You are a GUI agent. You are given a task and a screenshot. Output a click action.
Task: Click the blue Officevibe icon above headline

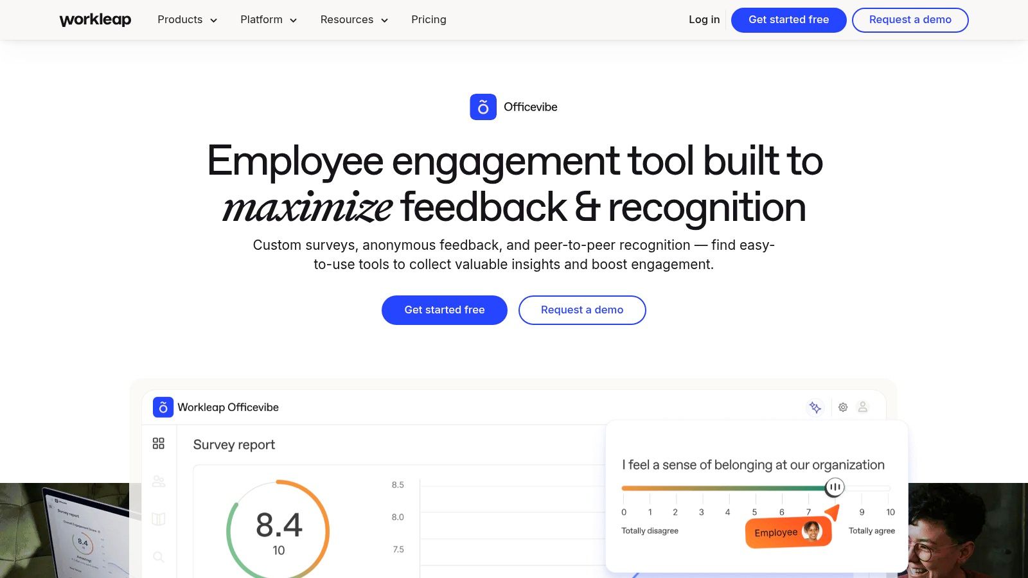pos(483,107)
